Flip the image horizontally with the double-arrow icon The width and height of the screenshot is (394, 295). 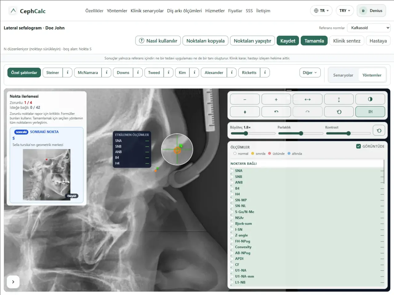coord(308,99)
